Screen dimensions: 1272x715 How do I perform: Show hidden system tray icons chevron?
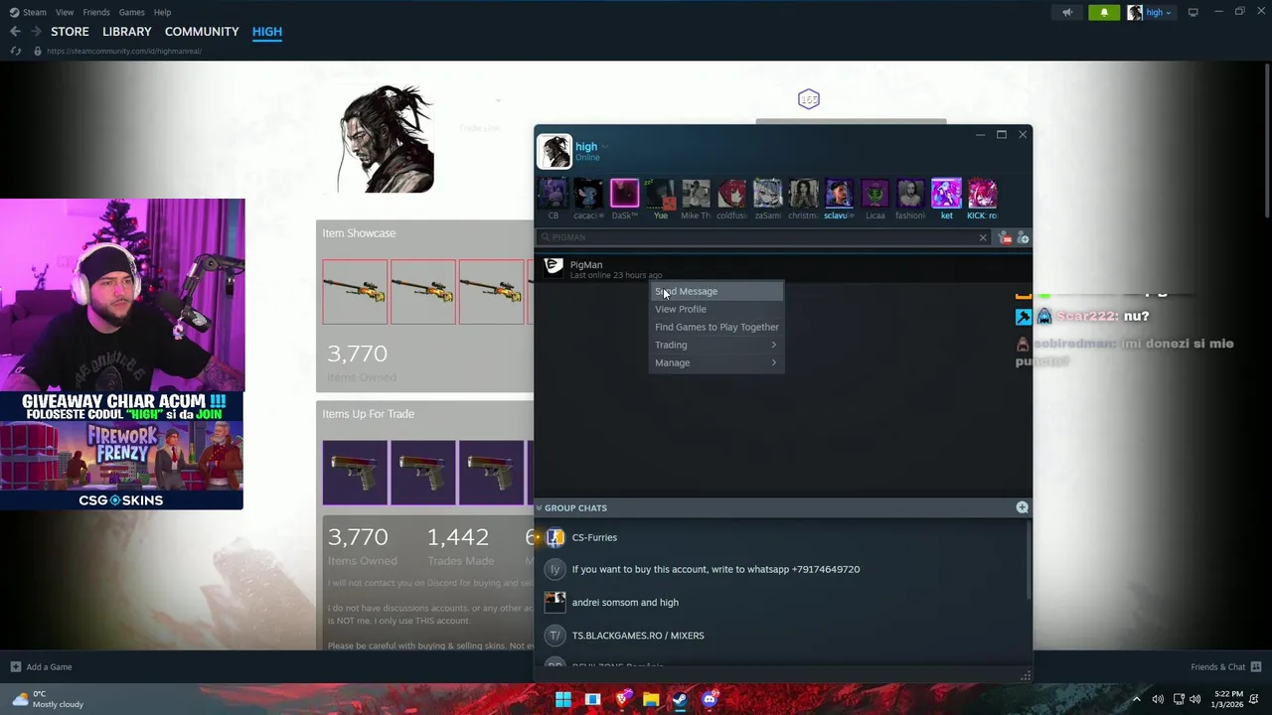(1137, 700)
